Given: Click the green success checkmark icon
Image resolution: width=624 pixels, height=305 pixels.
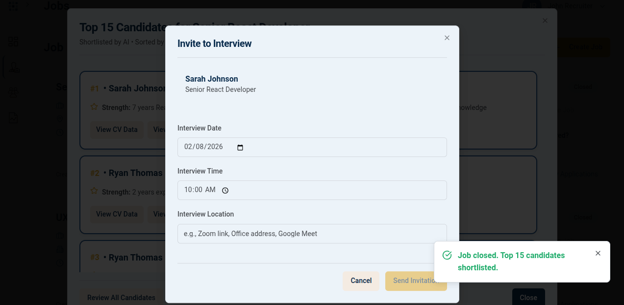Looking at the screenshot, I should [447, 255].
